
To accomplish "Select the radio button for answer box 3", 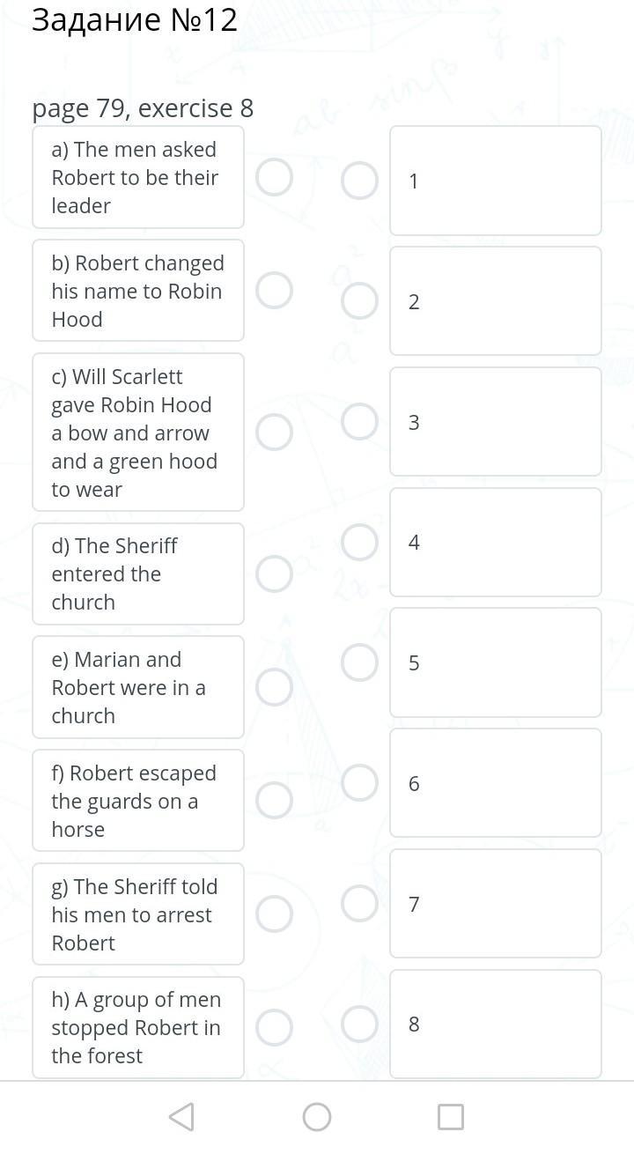I will click(359, 421).
